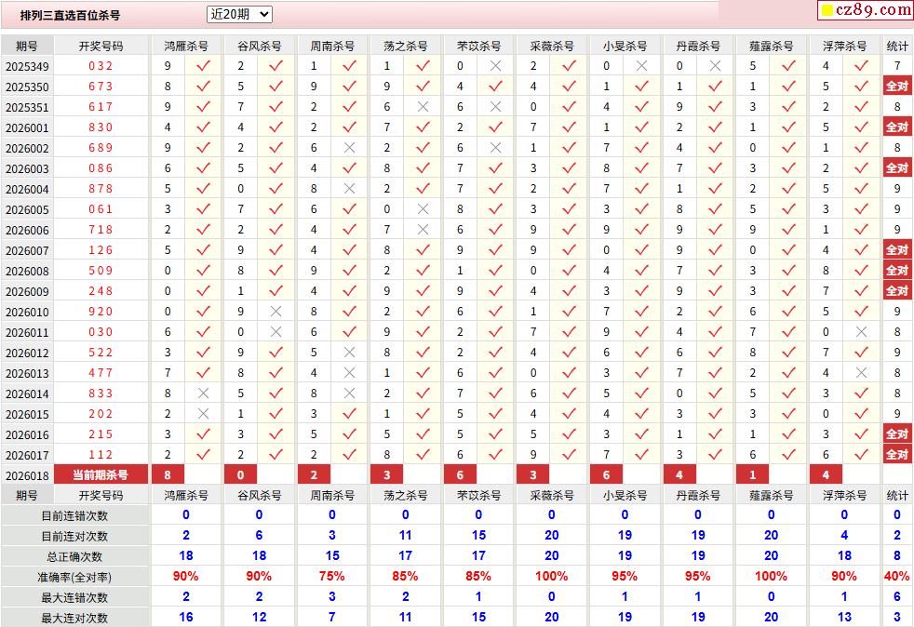Click 谷风 cross mark in row 2026010
This screenshot has height=627, width=914.
[276, 311]
